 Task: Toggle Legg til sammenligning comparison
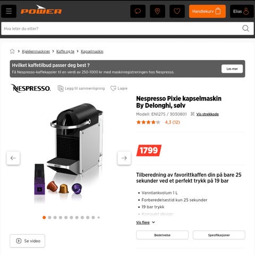pos(81,88)
